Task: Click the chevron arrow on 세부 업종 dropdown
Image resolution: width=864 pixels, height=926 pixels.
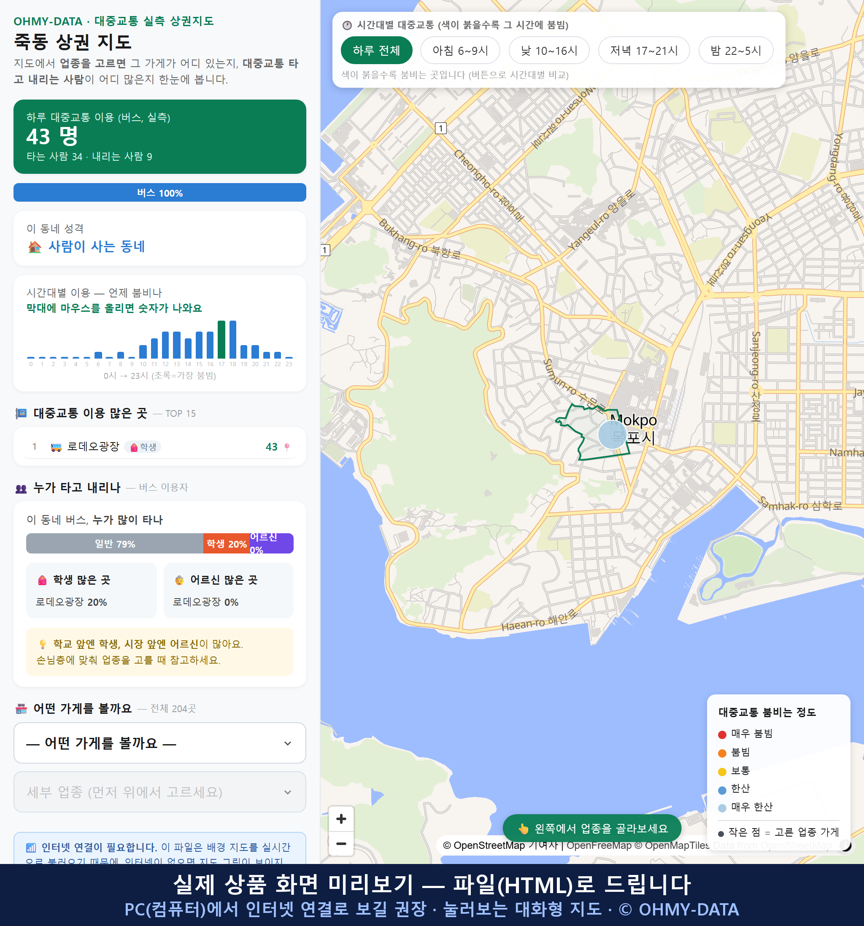Action: click(x=288, y=792)
